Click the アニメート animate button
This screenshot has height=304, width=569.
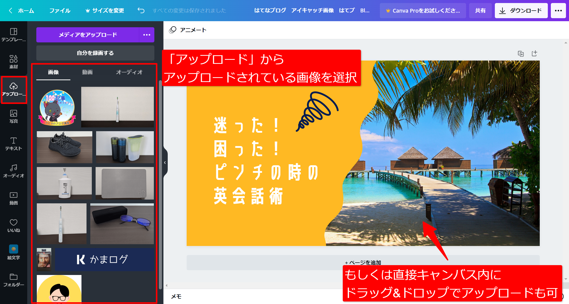coord(188,30)
